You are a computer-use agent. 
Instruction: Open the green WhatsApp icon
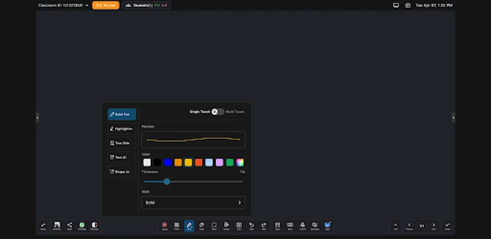pos(82,225)
